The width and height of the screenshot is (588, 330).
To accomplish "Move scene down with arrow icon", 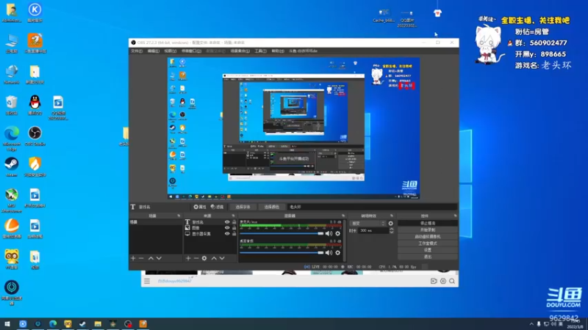I will [x=159, y=258].
